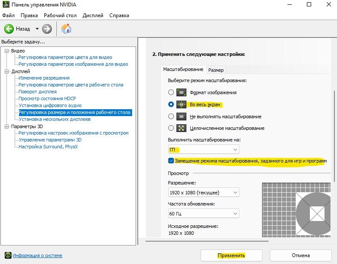
Task: Open the 'Справка' menu
Action: point(119,15)
